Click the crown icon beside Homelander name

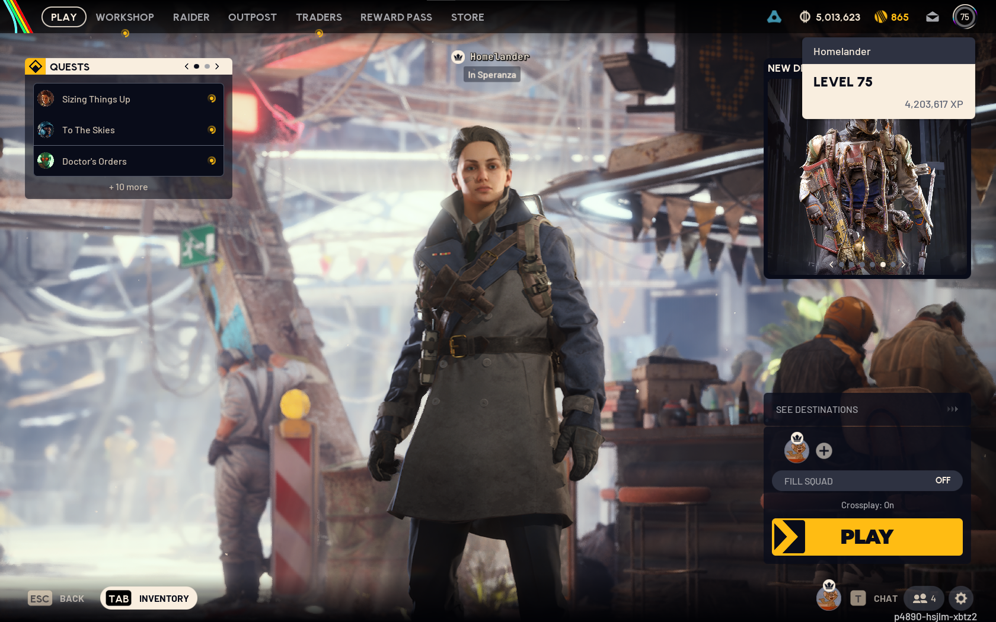(458, 57)
